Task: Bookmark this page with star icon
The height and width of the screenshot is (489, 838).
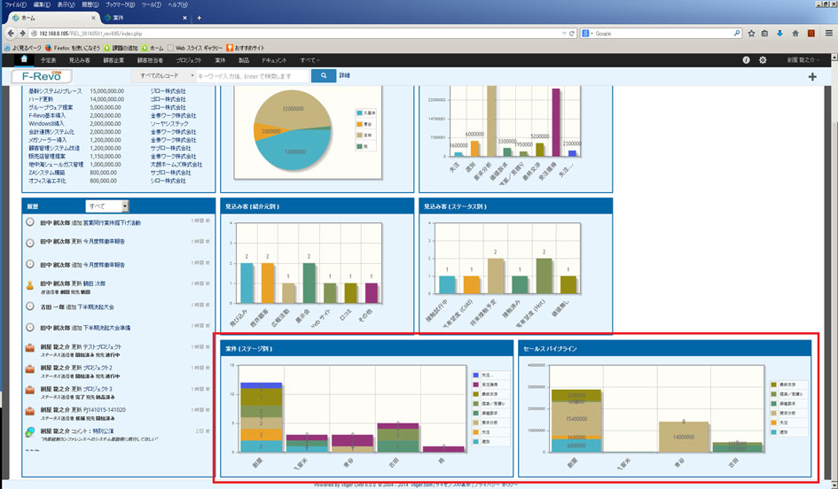Action: tap(751, 33)
